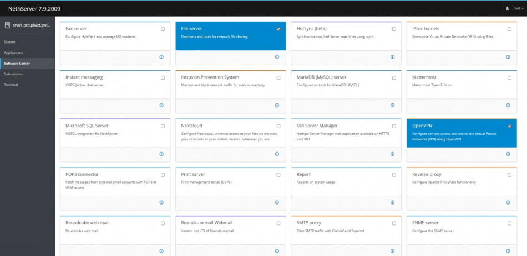Open the Terminal sidebar item
Screen dimensions: 527x256
pyautogui.click(x=11, y=85)
